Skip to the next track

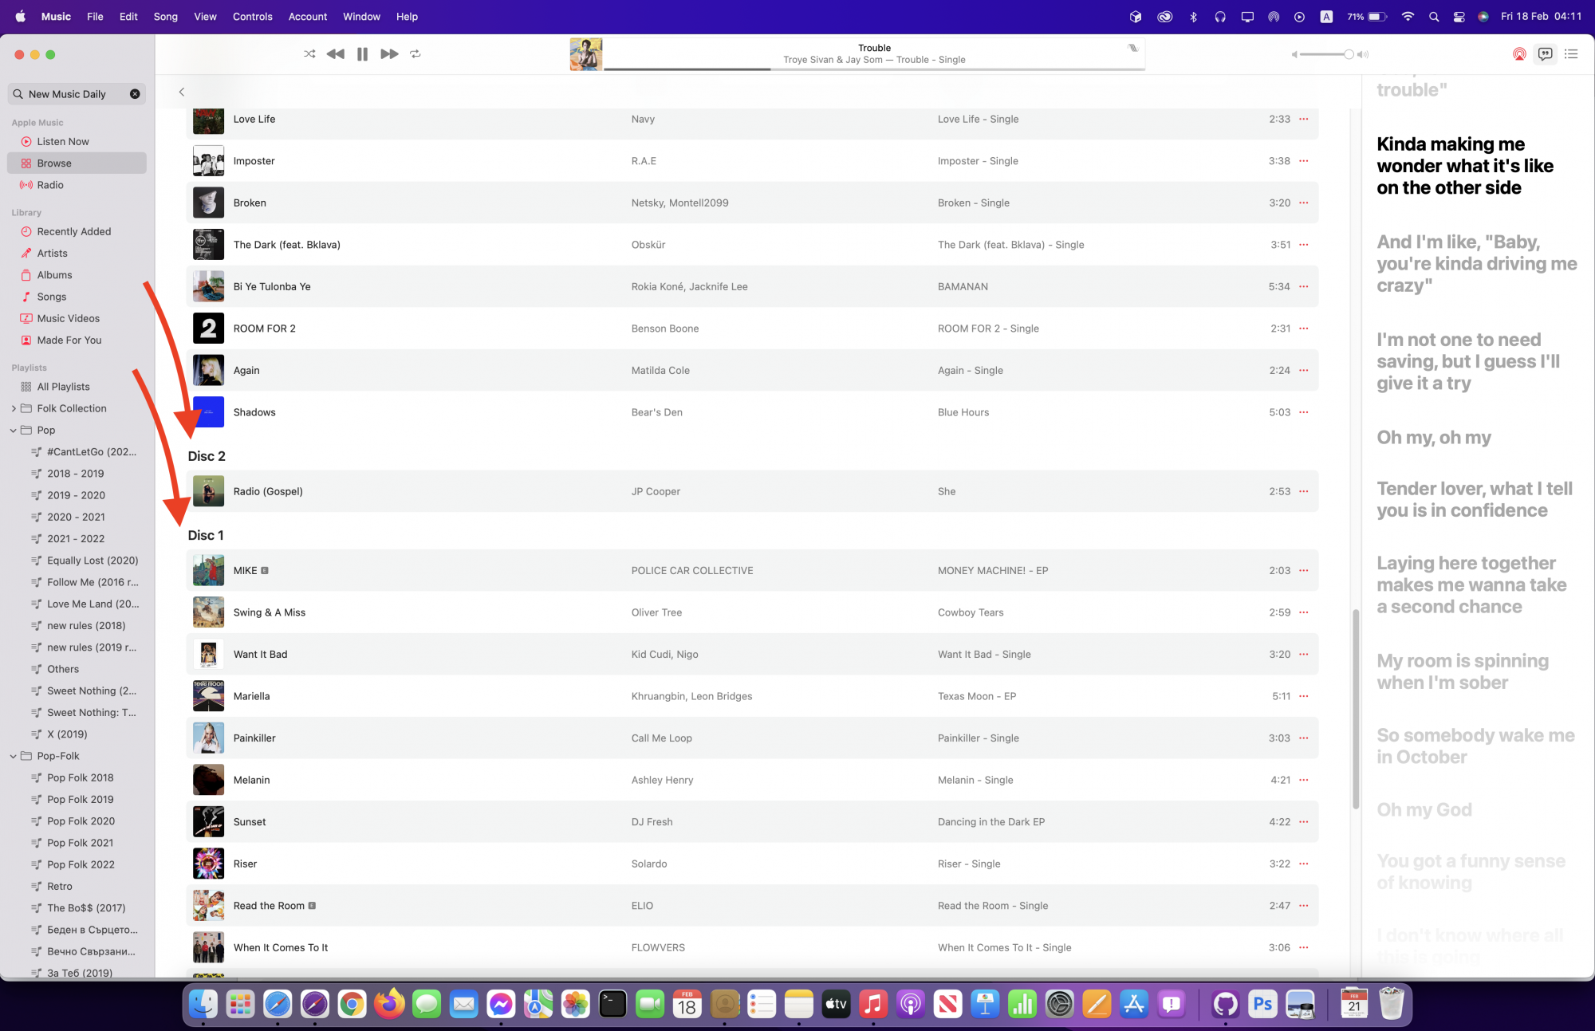(x=389, y=54)
